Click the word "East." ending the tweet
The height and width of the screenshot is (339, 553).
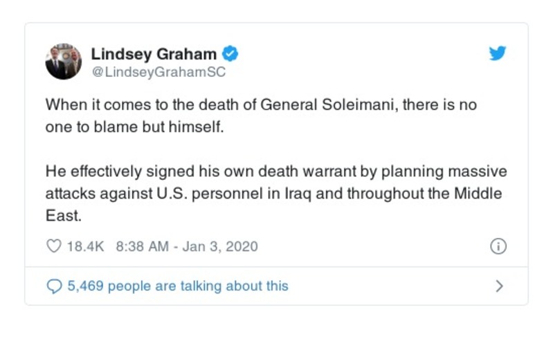click(x=64, y=215)
